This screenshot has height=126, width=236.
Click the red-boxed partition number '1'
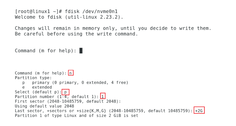(103, 96)
